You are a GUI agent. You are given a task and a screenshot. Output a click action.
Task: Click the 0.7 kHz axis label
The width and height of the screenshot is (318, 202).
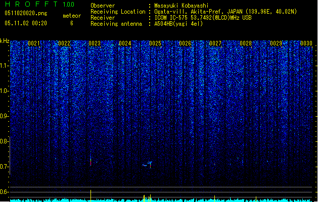[x=4, y=167]
